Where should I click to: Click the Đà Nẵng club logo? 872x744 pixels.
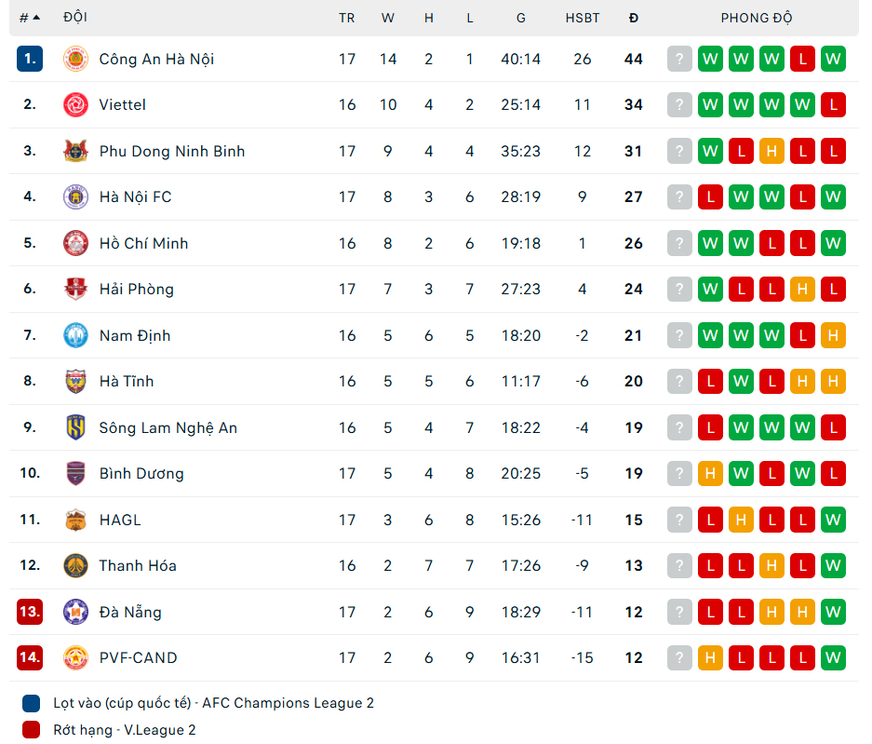pos(75,612)
